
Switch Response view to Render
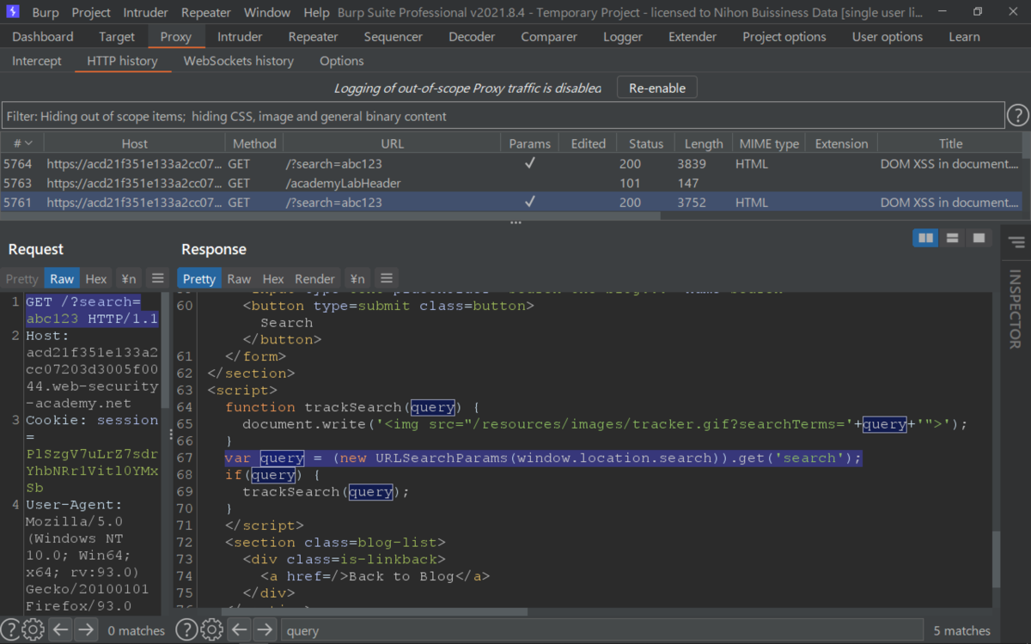pyautogui.click(x=314, y=278)
